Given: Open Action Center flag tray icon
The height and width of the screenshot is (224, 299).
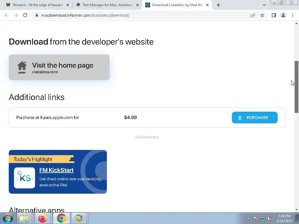Looking at the screenshot, I should [x=255, y=218].
